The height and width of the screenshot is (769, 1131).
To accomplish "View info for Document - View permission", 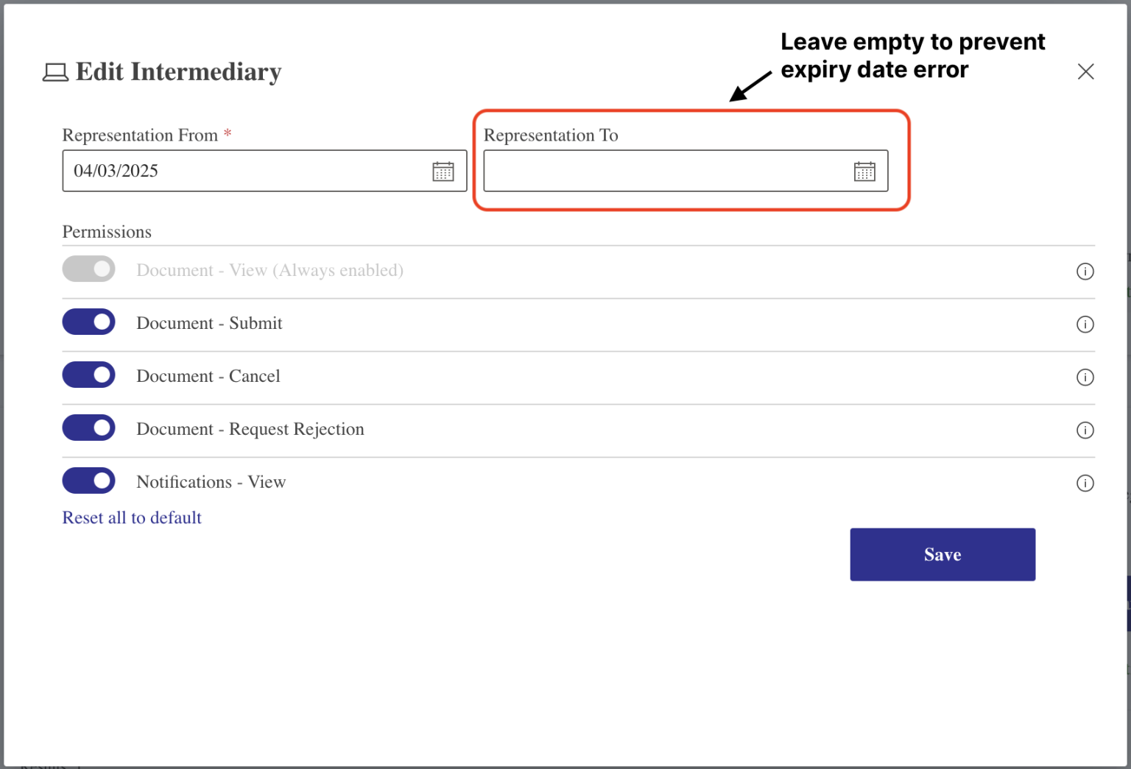I will coord(1085,272).
